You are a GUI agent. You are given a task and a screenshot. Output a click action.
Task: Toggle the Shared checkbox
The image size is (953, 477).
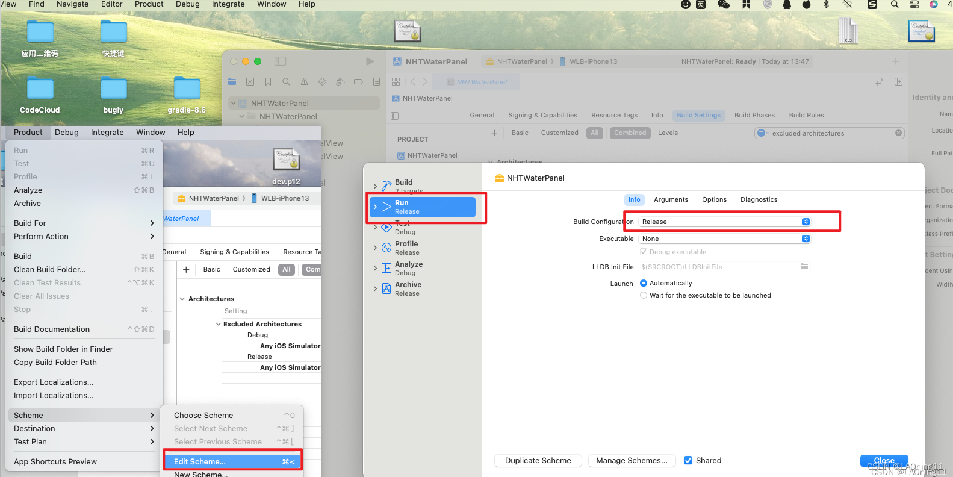(688, 460)
